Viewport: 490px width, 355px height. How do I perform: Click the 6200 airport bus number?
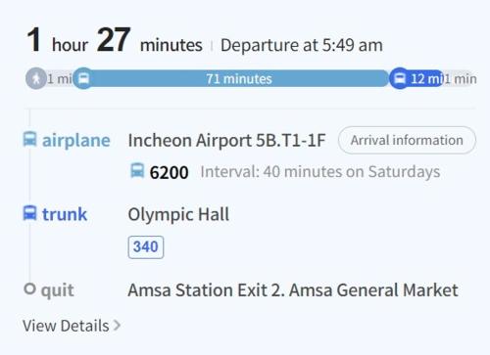click(169, 172)
